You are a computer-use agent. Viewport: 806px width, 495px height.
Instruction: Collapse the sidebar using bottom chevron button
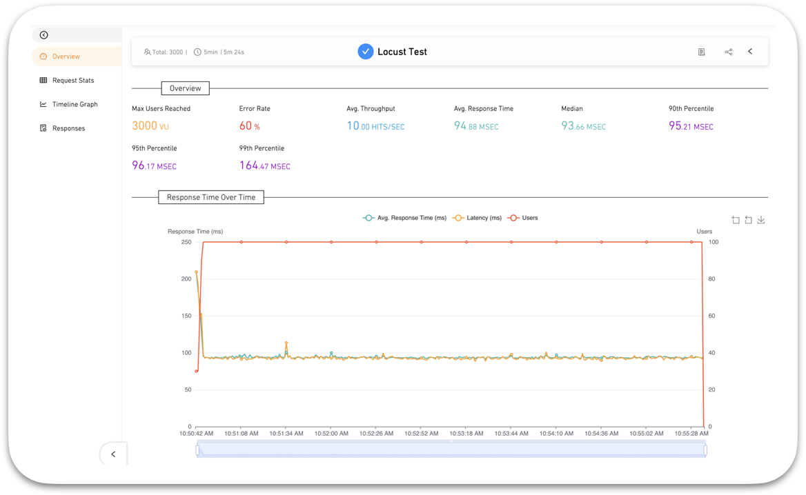tap(113, 454)
